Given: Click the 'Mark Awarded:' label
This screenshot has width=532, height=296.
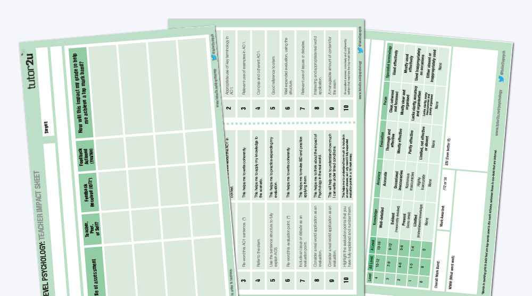Looking at the screenshot, I should point(442,216).
